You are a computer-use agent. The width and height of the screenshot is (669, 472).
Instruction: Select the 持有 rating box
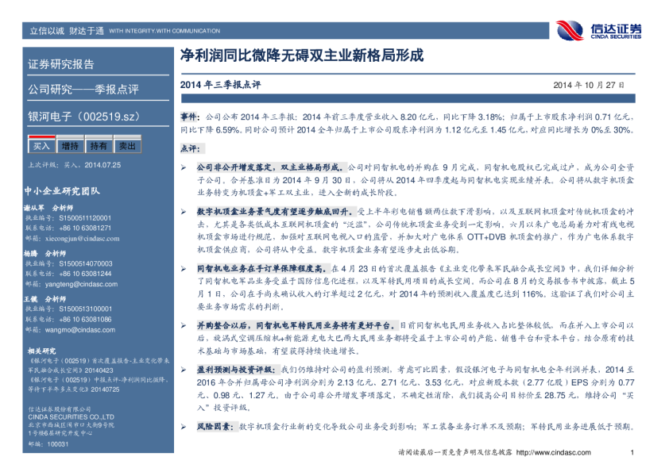click(99, 146)
